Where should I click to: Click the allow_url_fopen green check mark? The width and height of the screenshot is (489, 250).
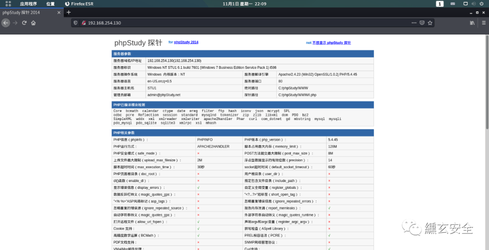(x=198, y=221)
